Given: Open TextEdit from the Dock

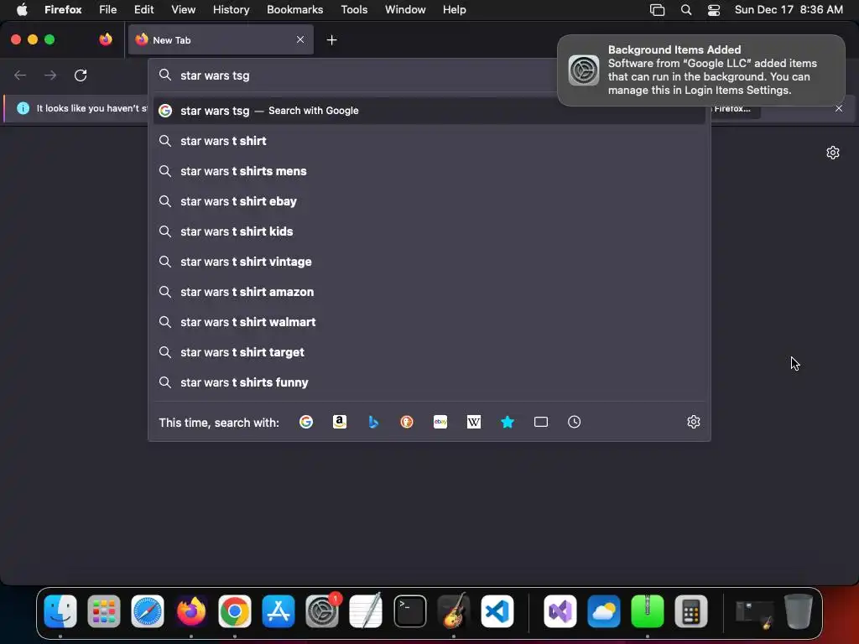Looking at the screenshot, I should coord(366,611).
